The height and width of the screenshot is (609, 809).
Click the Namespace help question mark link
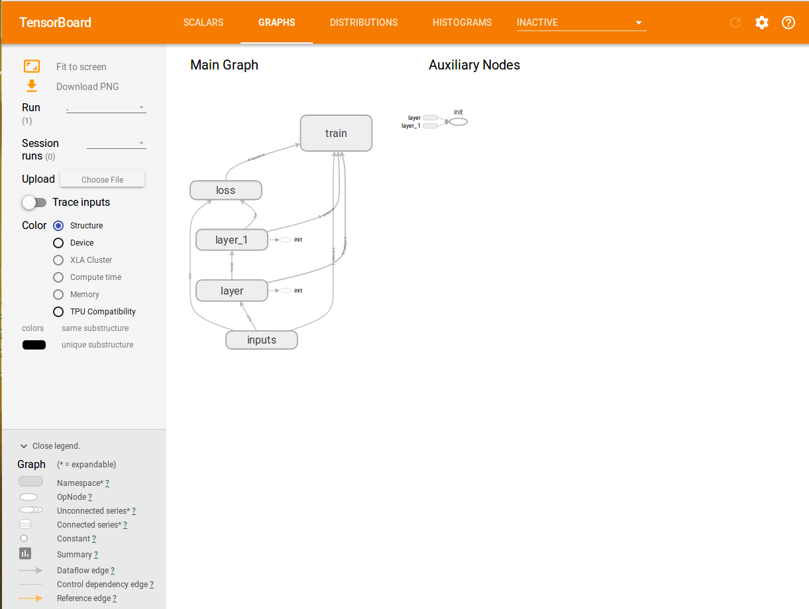click(107, 483)
